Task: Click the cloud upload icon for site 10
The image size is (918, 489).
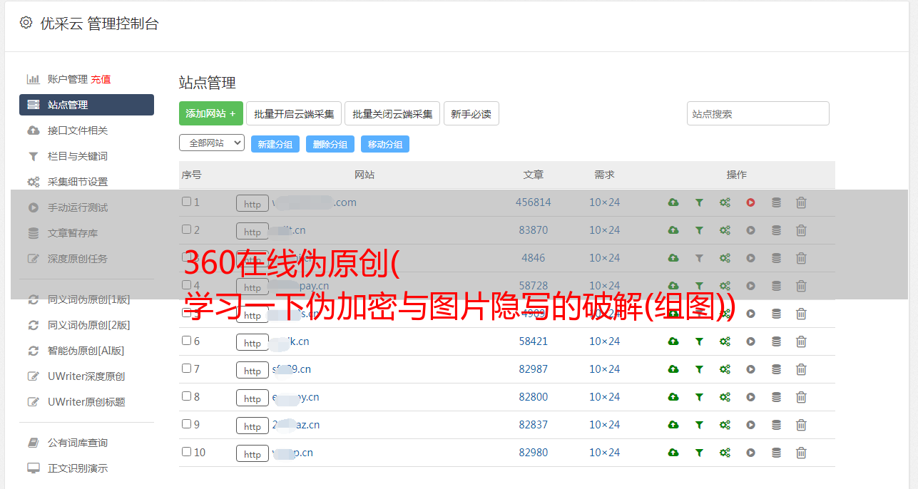Action: point(673,453)
